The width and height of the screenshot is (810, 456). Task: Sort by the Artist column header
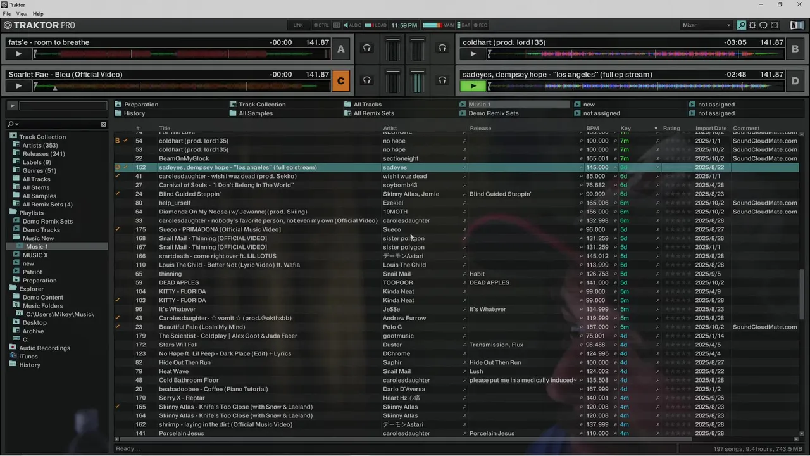click(x=390, y=128)
